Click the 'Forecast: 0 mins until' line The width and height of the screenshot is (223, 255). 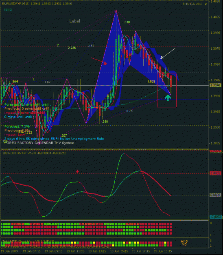pyautogui.click(x=27, y=104)
